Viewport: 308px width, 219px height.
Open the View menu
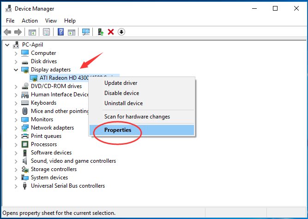click(x=51, y=21)
